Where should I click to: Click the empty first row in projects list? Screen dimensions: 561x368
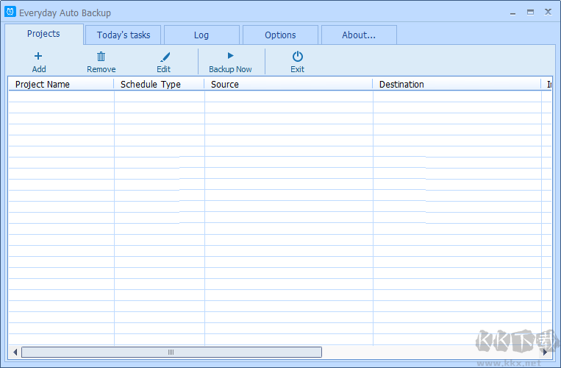221,96
